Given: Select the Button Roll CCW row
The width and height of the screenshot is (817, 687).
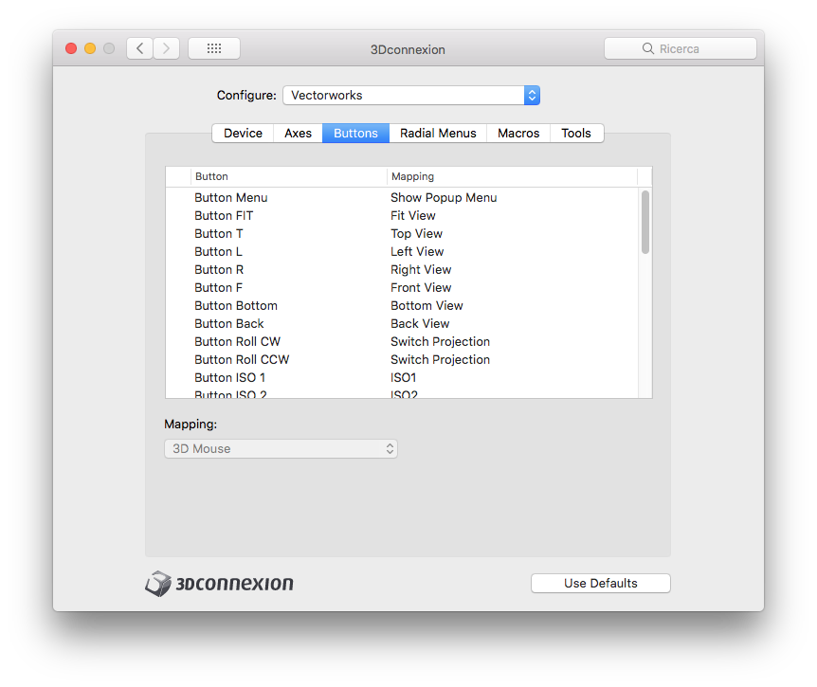Looking at the screenshot, I should (x=402, y=359).
